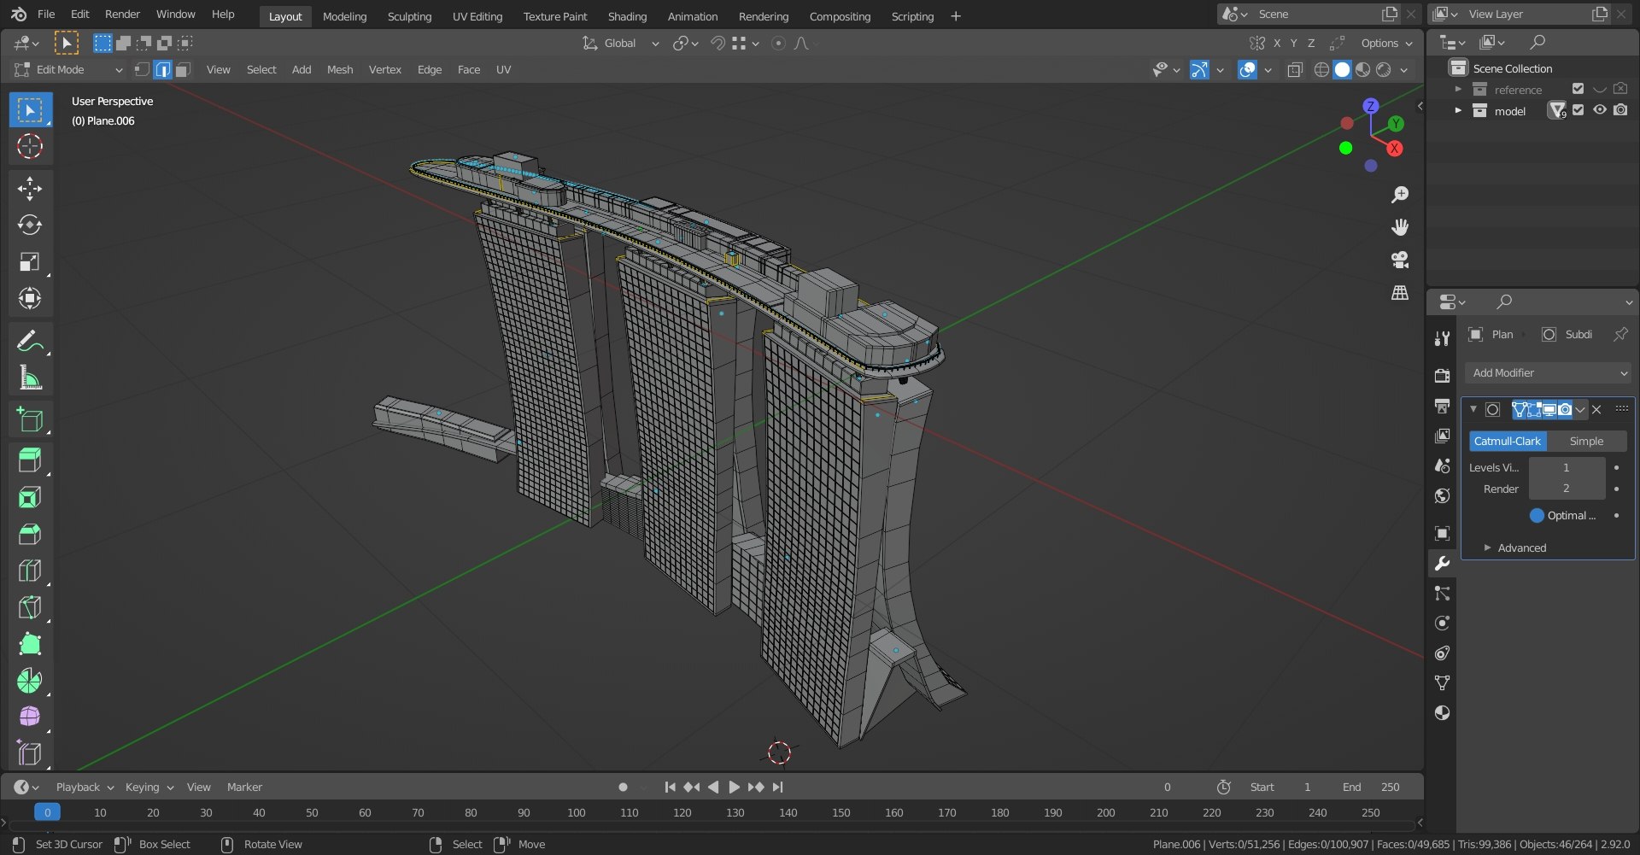Open the Object Data properties tab
The height and width of the screenshot is (855, 1640).
coord(1443,683)
